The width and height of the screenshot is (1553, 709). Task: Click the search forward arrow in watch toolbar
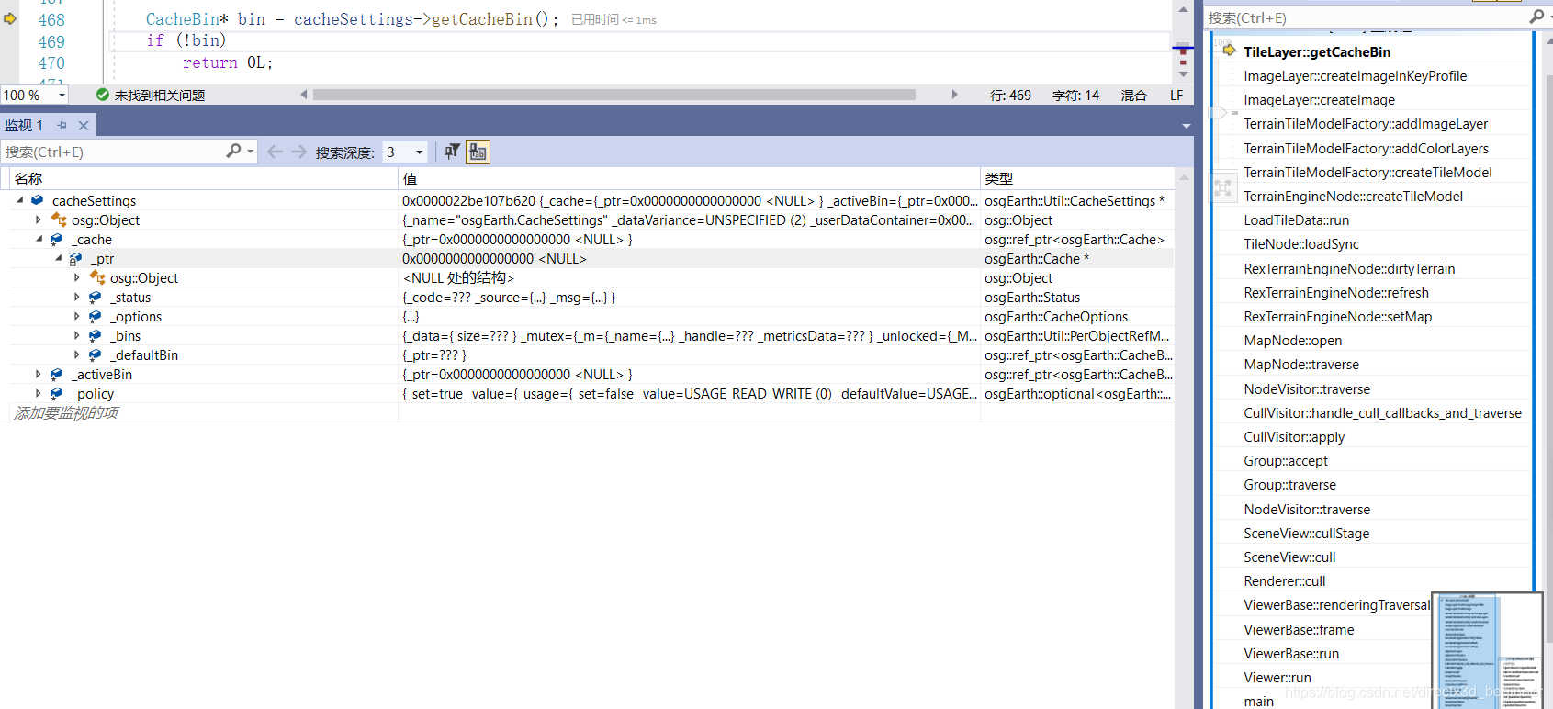(298, 152)
